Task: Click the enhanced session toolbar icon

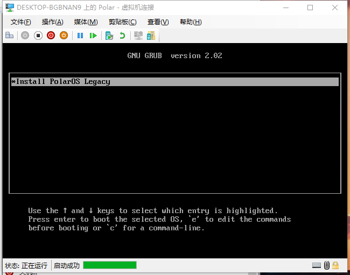Action: point(138,36)
